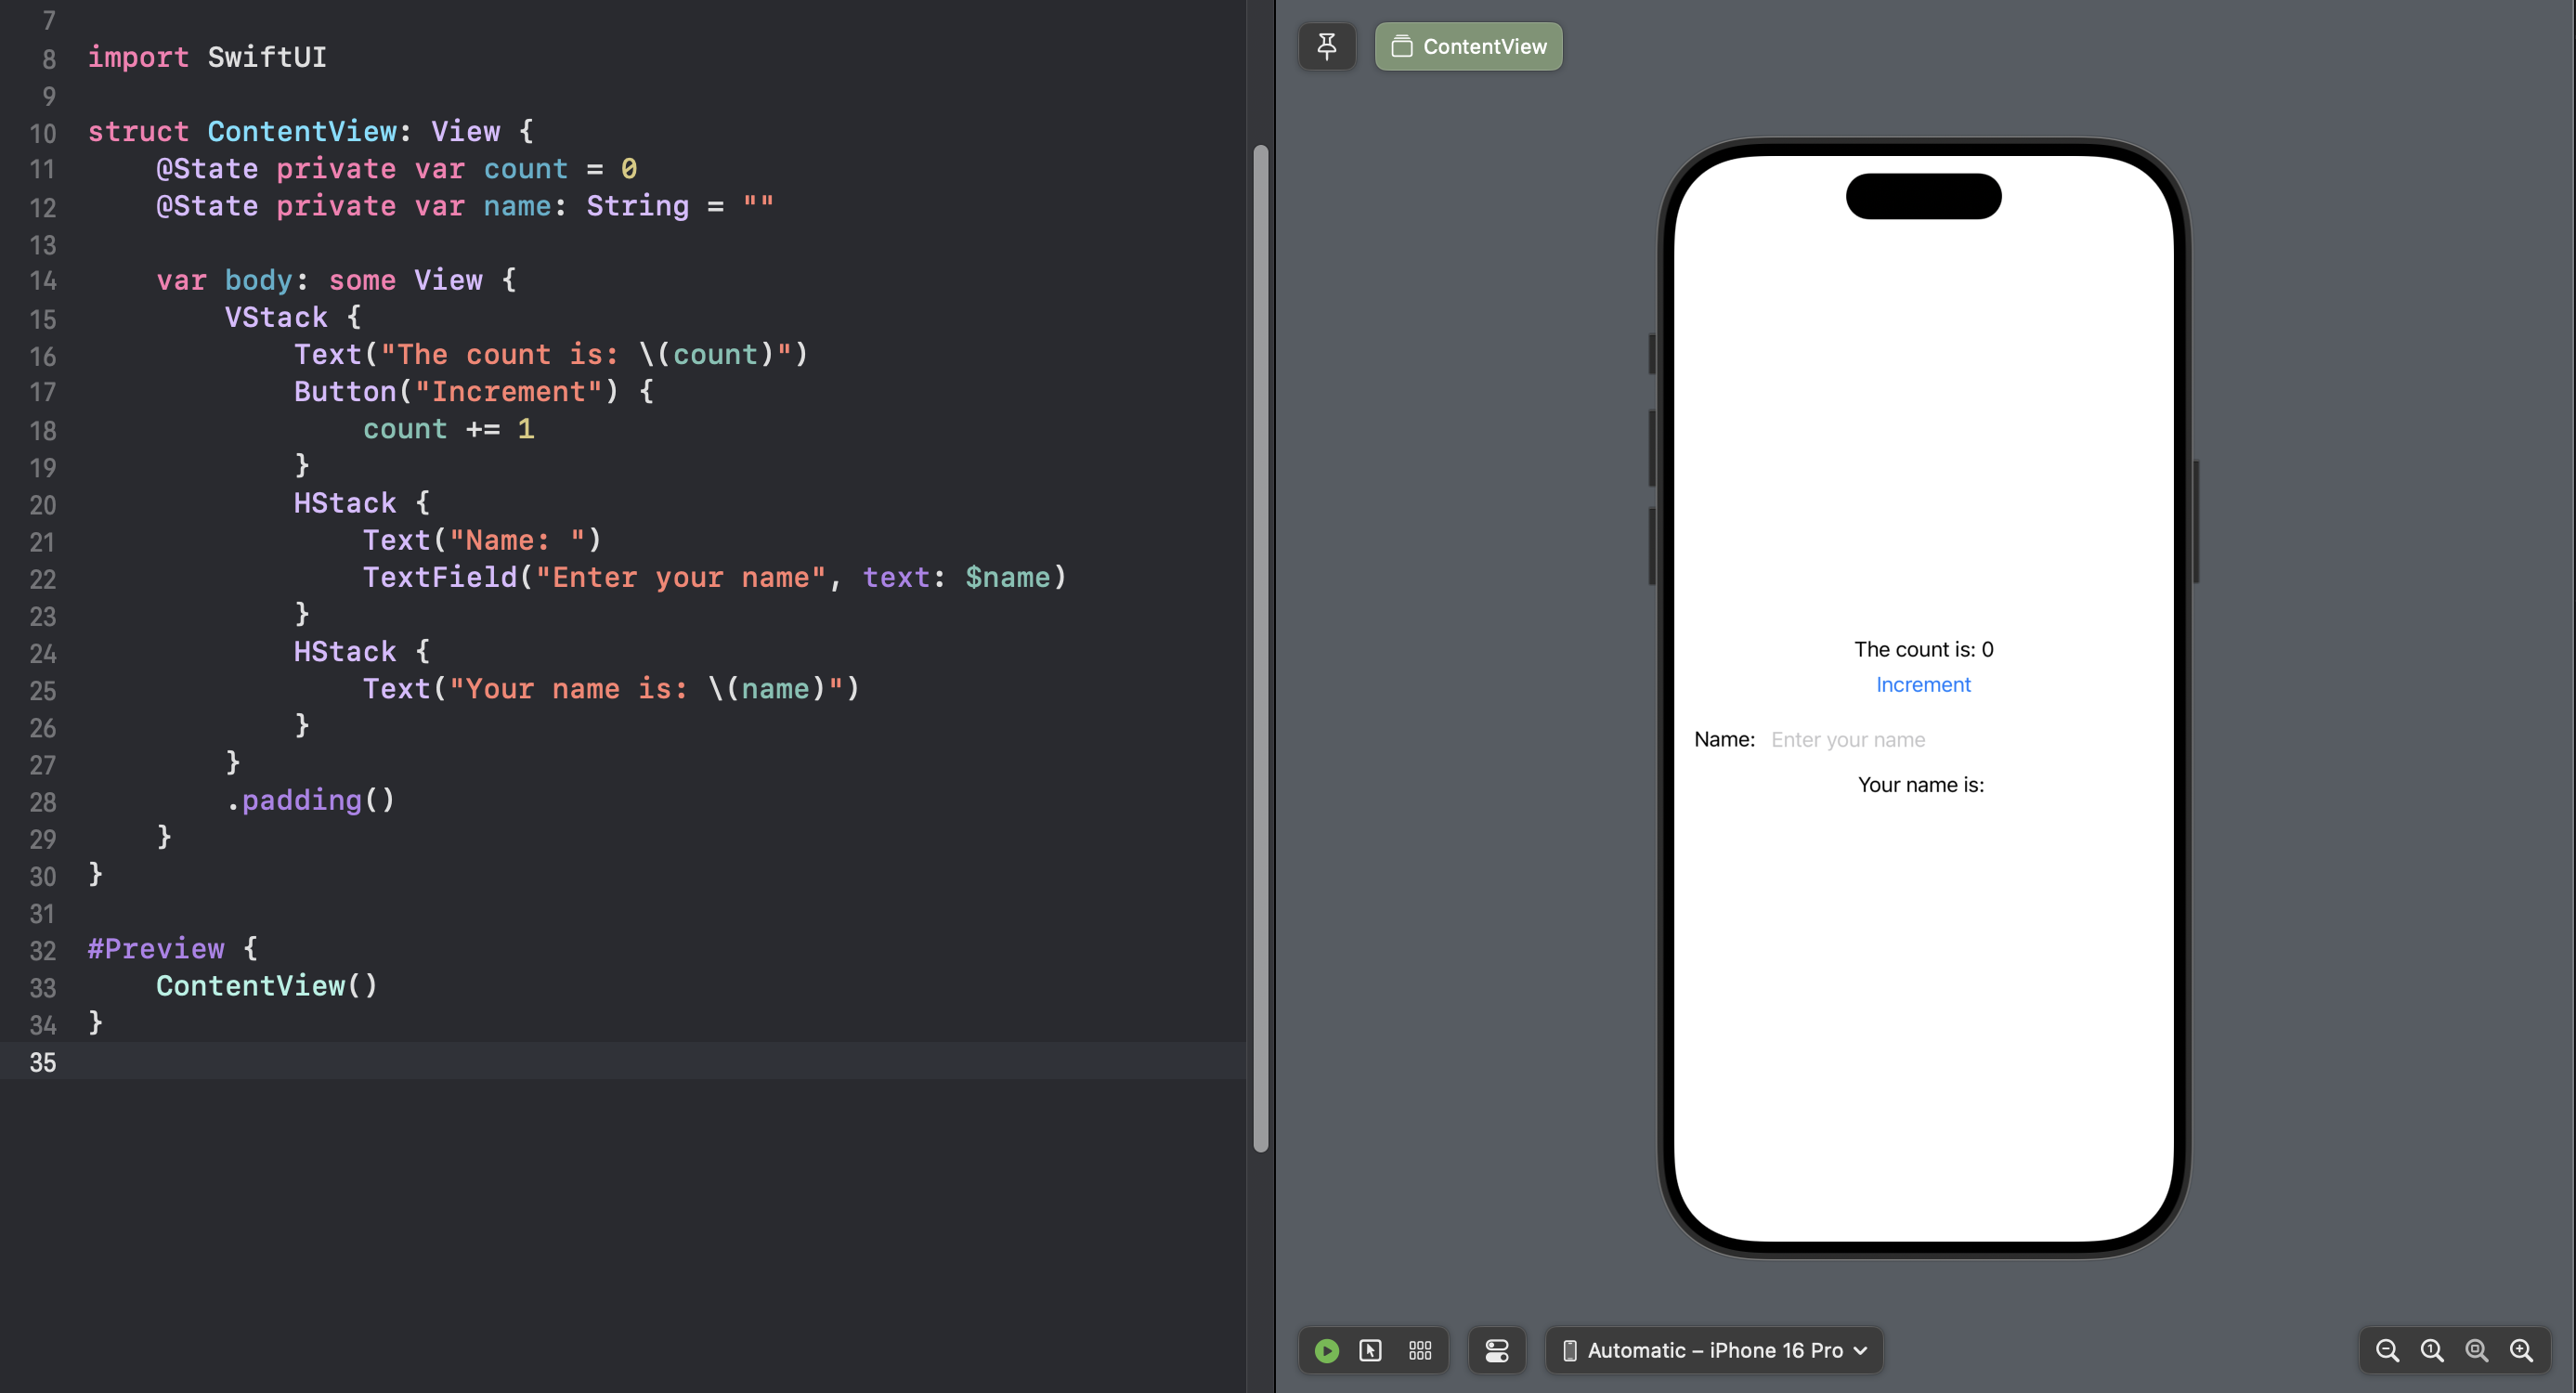The width and height of the screenshot is (2576, 1393).
Task: Click the editor vertical scrollbar
Action: (x=1260, y=648)
